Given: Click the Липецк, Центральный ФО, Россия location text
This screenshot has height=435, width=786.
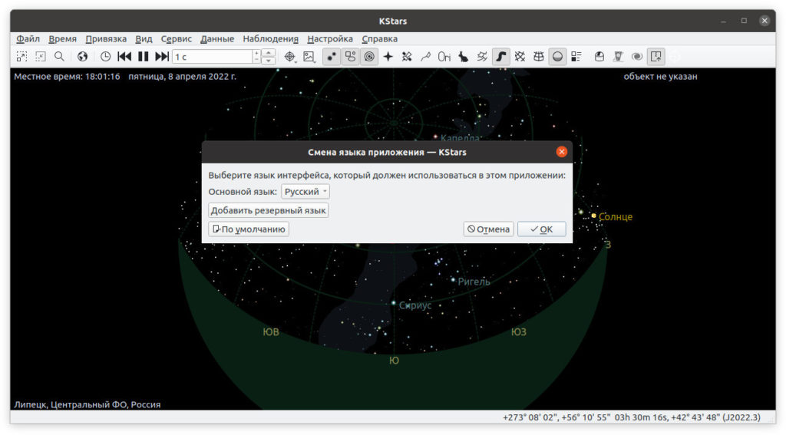Looking at the screenshot, I should tap(88, 404).
